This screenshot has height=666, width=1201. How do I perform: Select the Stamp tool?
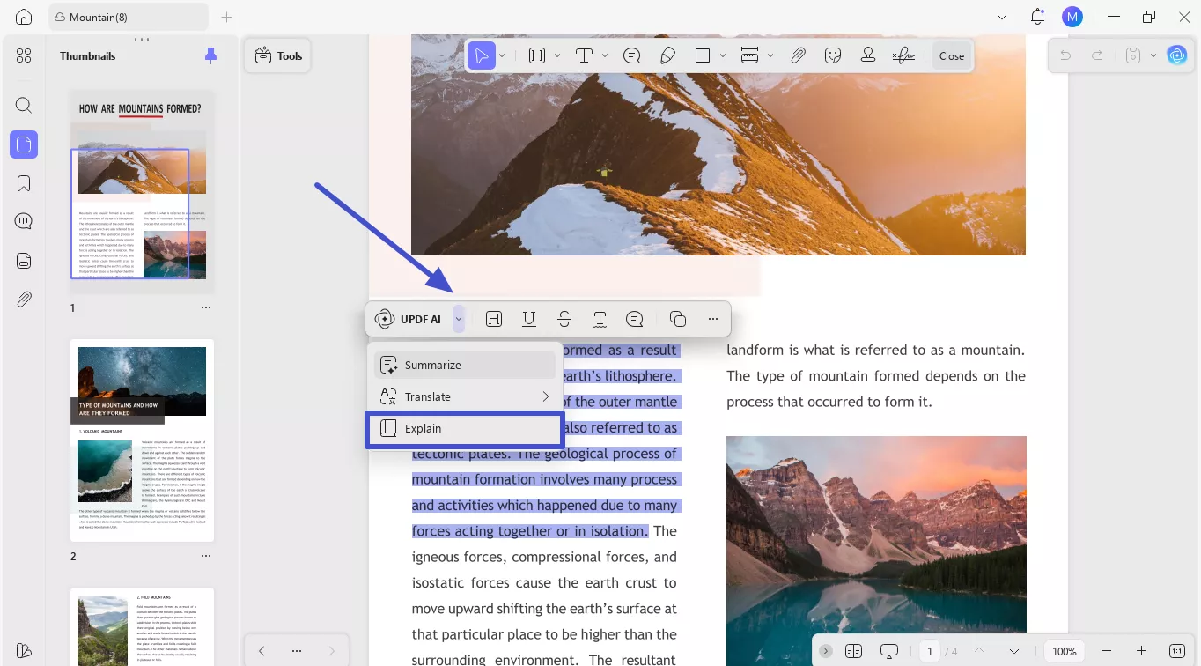[x=867, y=55]
